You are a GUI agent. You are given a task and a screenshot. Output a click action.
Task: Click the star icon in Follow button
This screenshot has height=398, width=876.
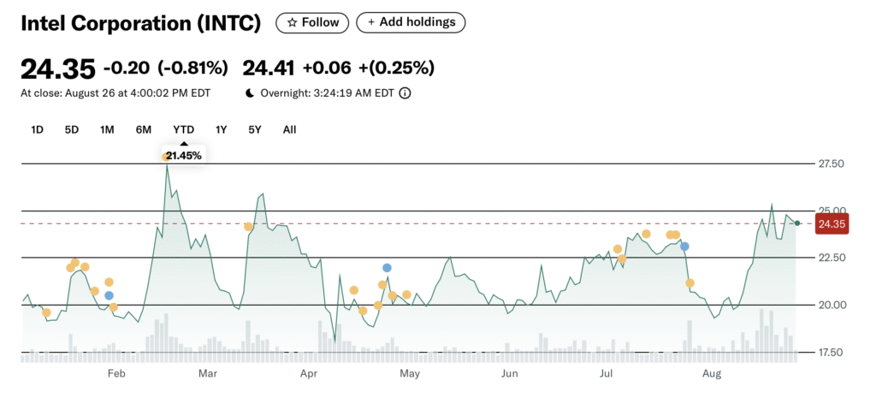[292, 22]
